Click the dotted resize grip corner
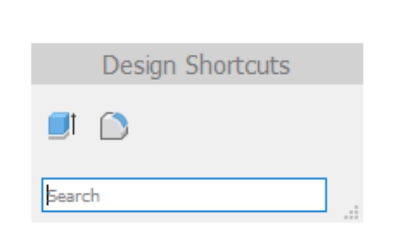The width and height of the screenshot is (410, 245). [352, 212]
